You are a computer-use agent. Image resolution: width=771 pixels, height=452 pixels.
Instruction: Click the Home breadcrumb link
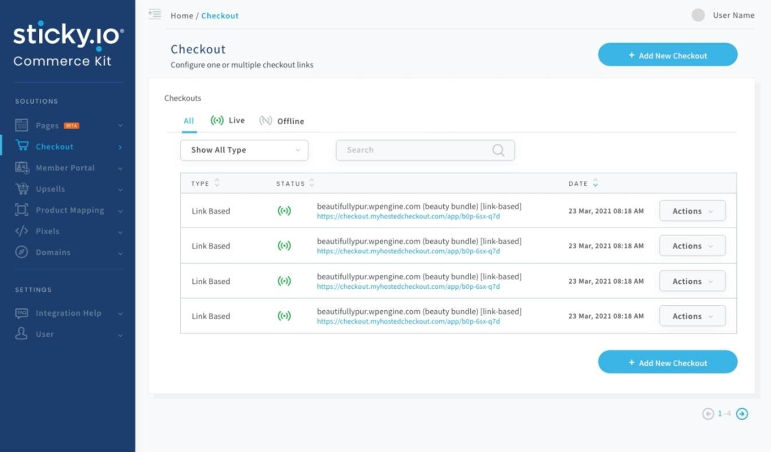tap(182, 15)
